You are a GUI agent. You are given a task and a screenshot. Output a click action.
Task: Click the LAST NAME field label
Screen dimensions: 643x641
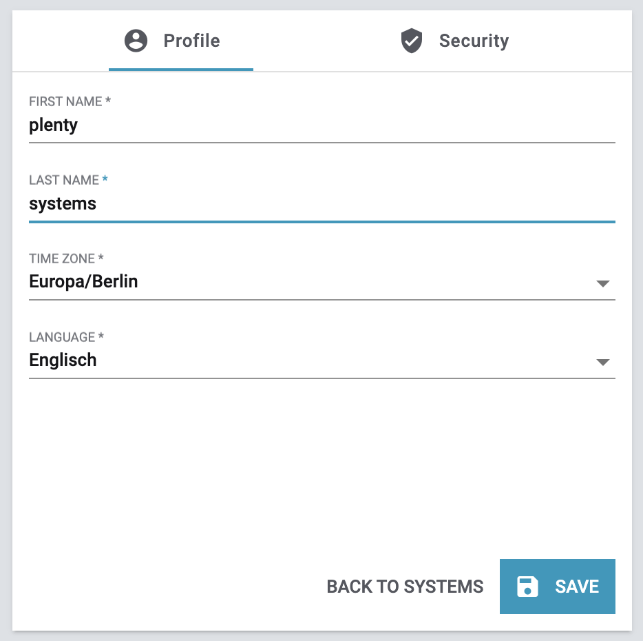tap(64, 180)
